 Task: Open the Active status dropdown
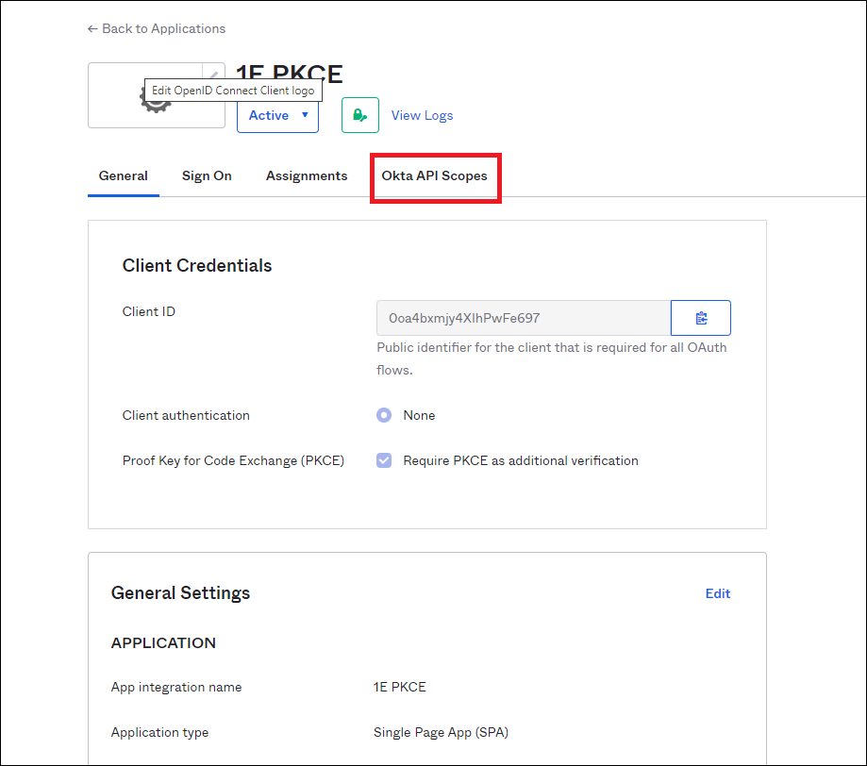click(x=277, y=115)
